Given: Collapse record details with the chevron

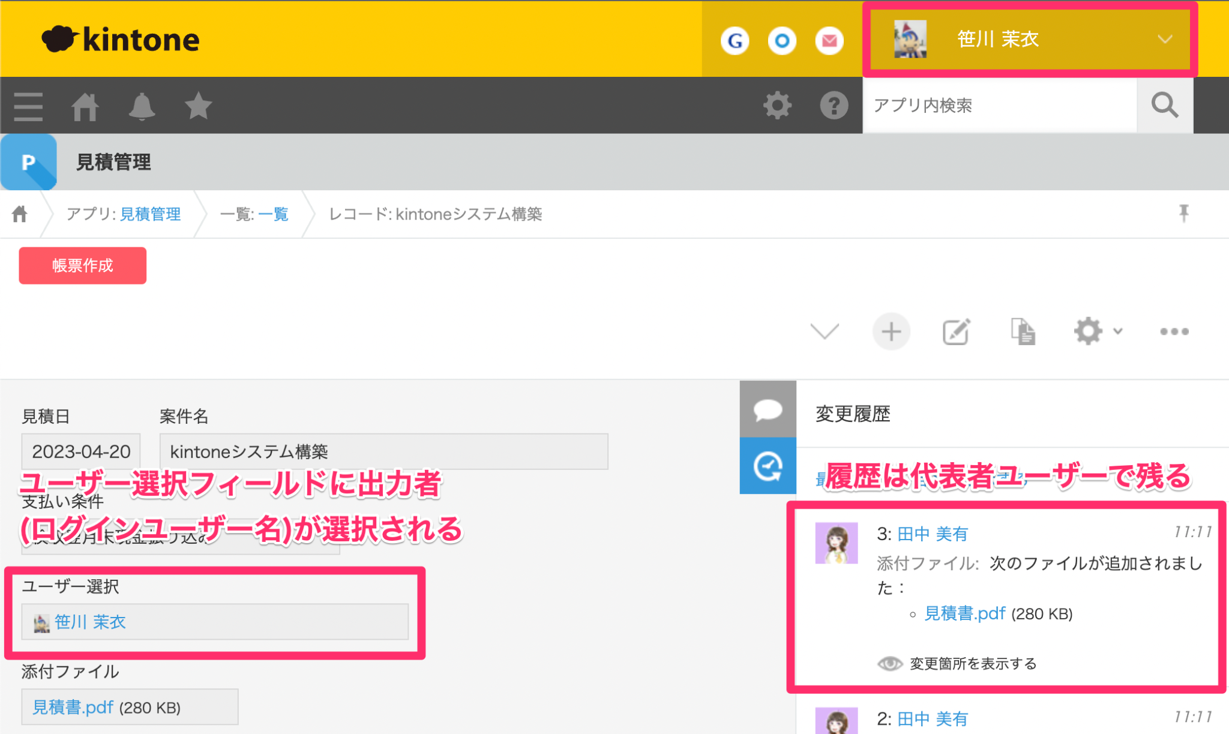Looking at the screenshot, I should (825, 331).
